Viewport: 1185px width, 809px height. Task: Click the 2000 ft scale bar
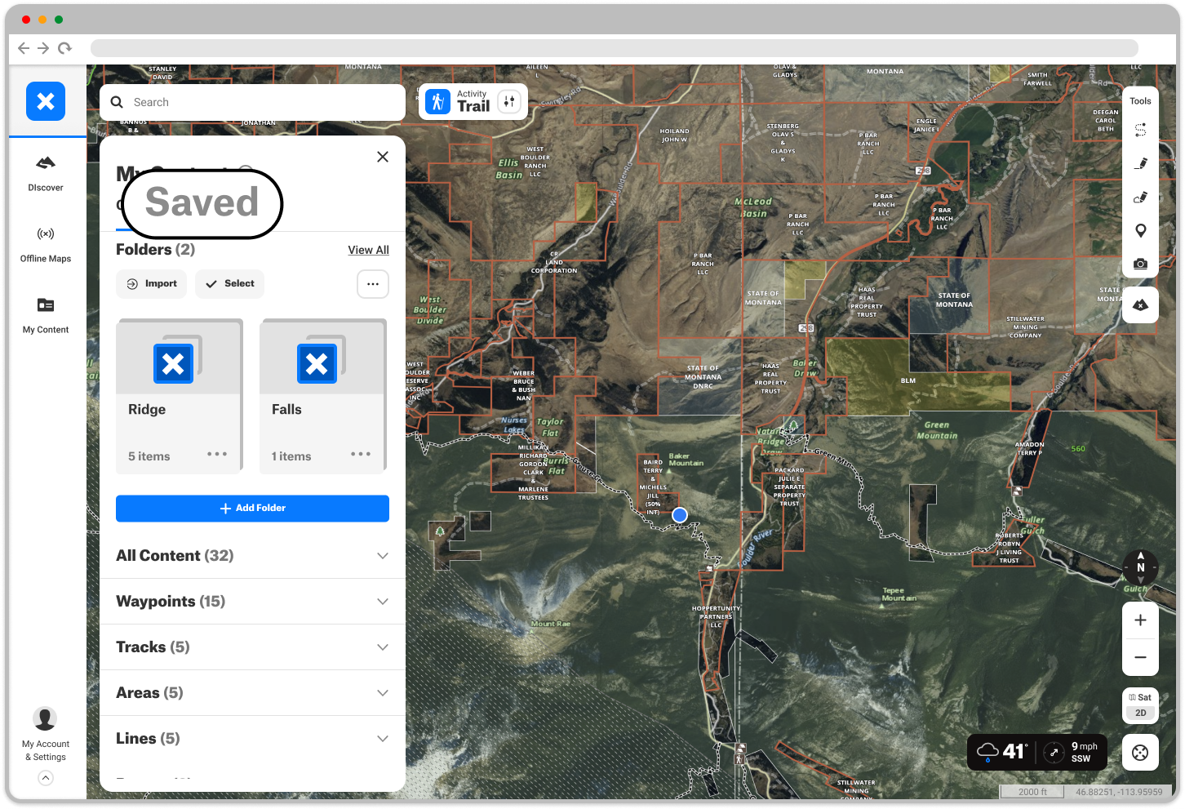1032,791
